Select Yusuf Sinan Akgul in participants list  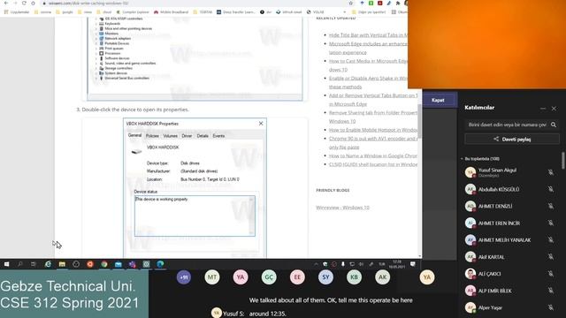511,172
